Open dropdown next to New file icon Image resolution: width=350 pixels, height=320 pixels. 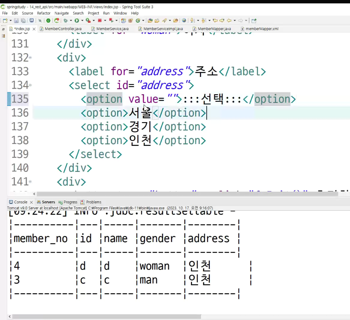[11, 20]
